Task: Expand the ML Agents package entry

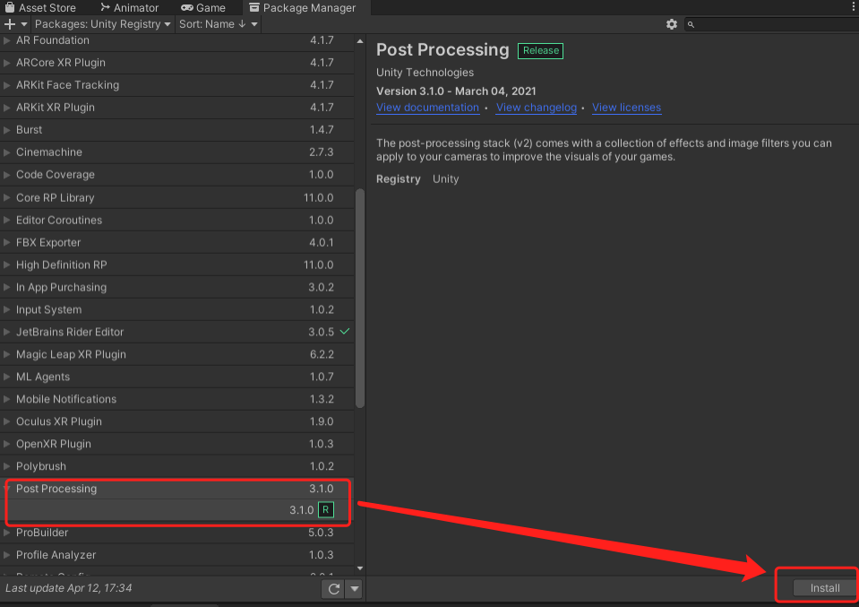Action: coord(6,377)
